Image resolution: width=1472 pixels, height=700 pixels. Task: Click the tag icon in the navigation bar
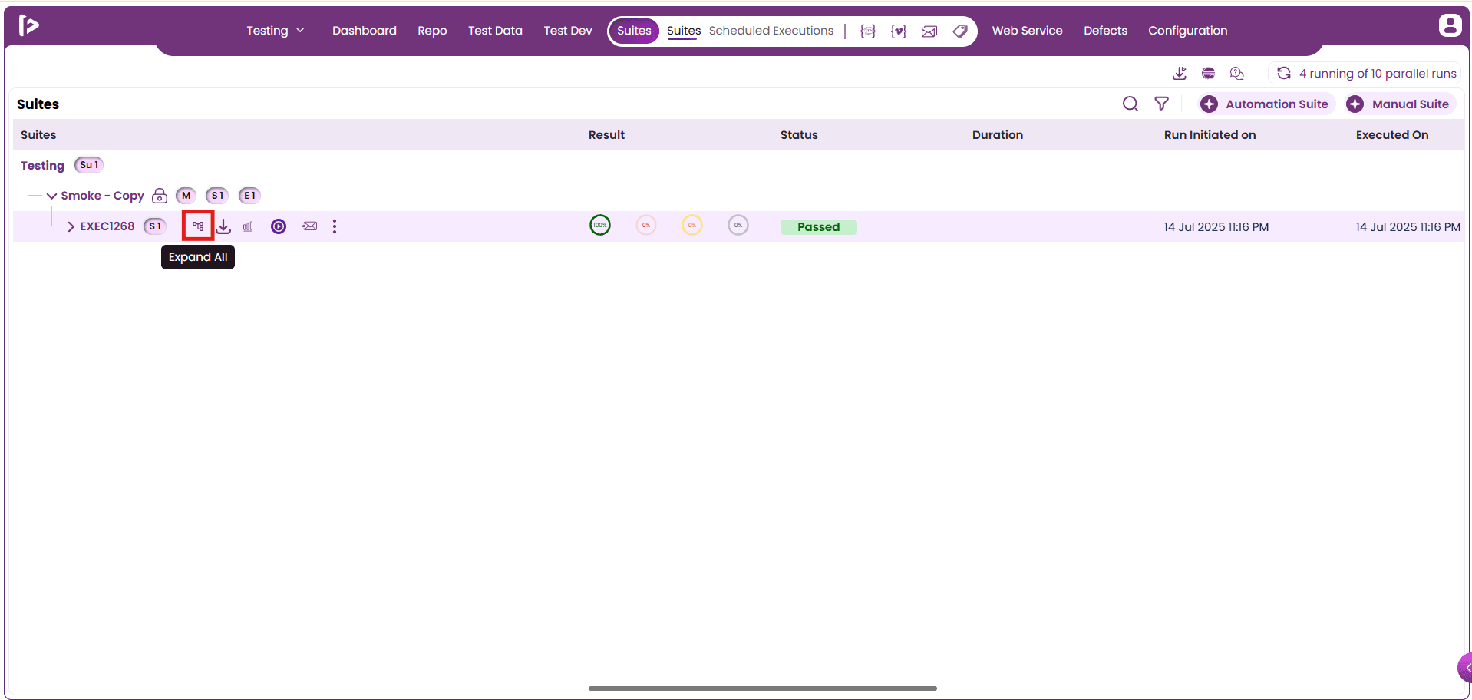pos(960,31)
